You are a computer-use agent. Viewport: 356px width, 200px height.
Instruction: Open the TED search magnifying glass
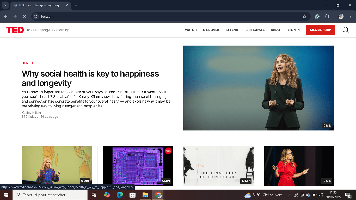pyautogui.click(x=346, y=30)
